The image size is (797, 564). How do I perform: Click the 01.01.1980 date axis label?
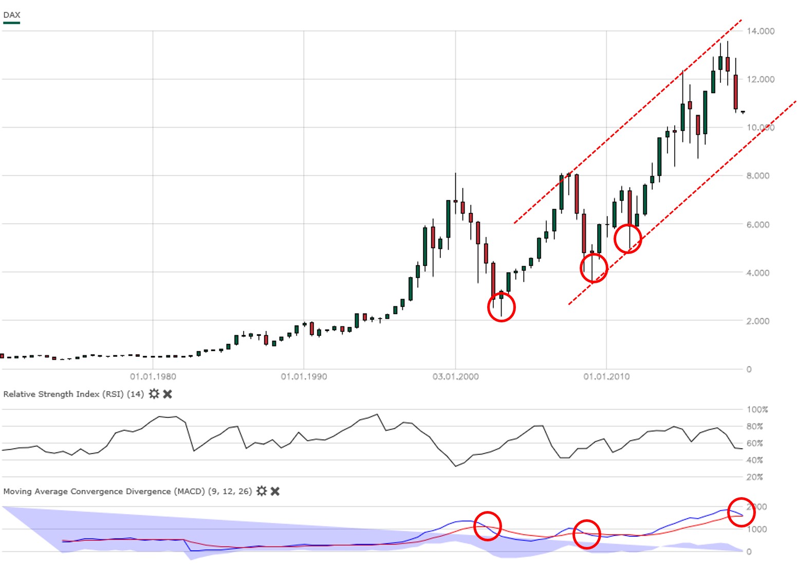(153, 376)
